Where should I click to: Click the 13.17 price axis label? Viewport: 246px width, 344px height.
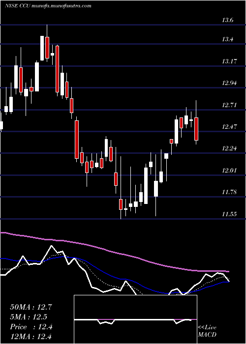coord(229,61)
